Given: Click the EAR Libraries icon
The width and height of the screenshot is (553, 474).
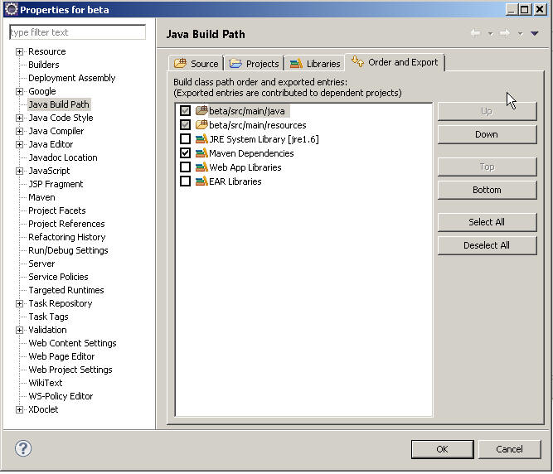Looking at the screenshot, I should [201, 181].
